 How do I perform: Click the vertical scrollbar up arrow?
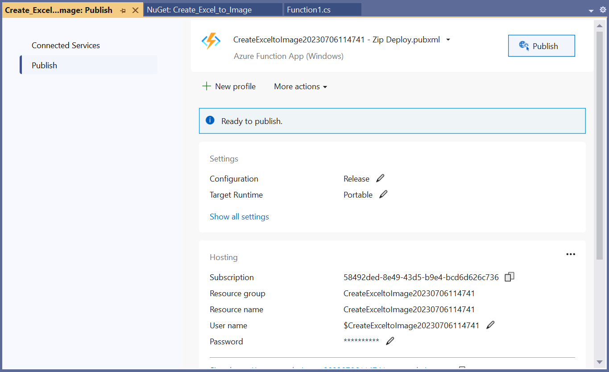600,26
